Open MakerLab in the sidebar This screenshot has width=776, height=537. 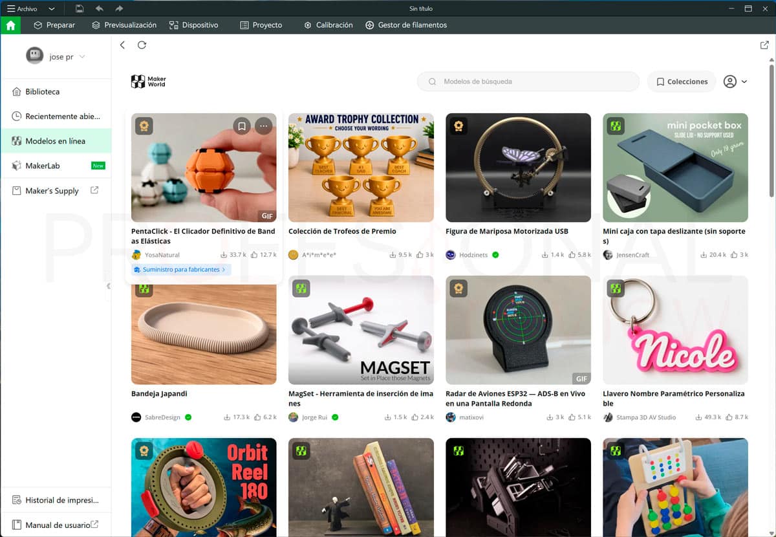point(56,166)
